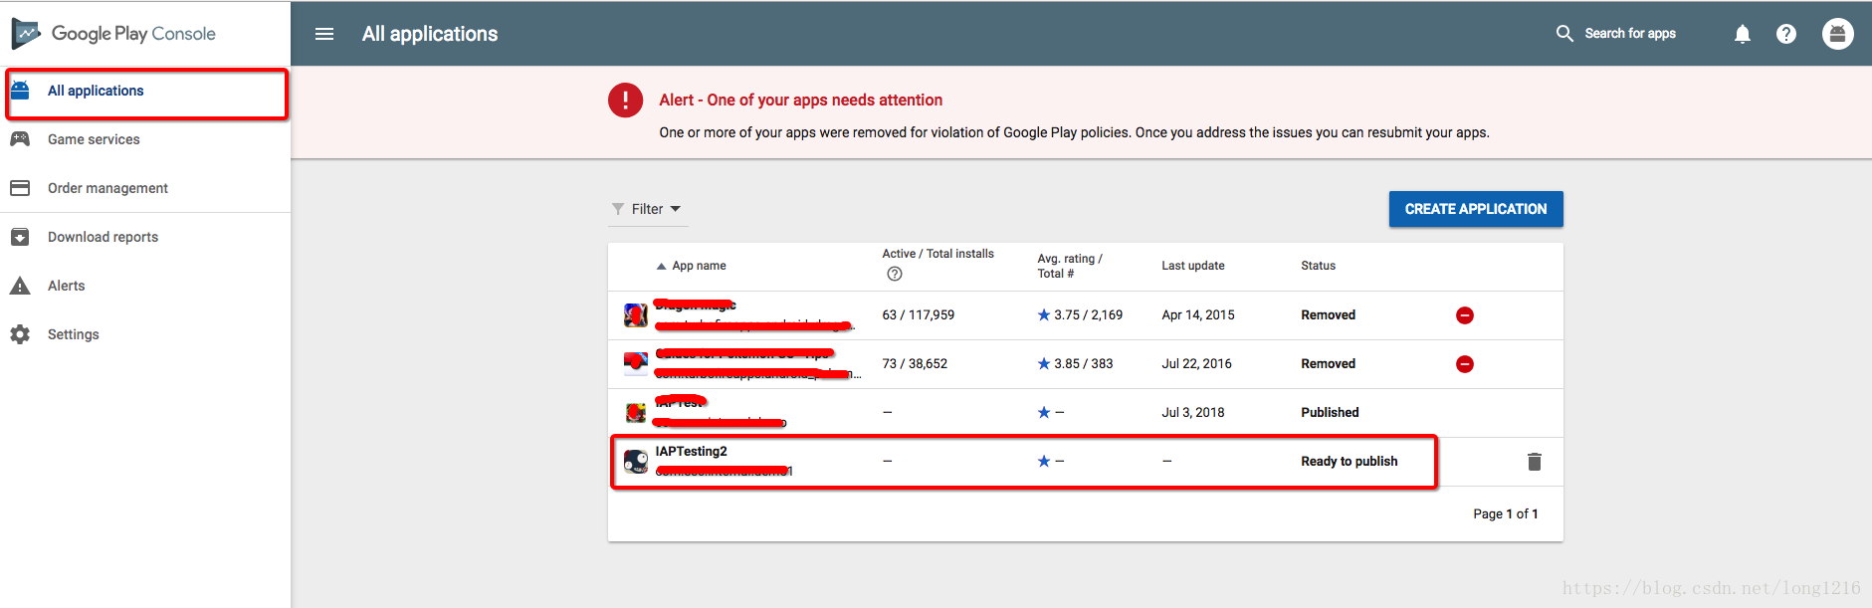Open the account avatar menu

coord(1838,34)
